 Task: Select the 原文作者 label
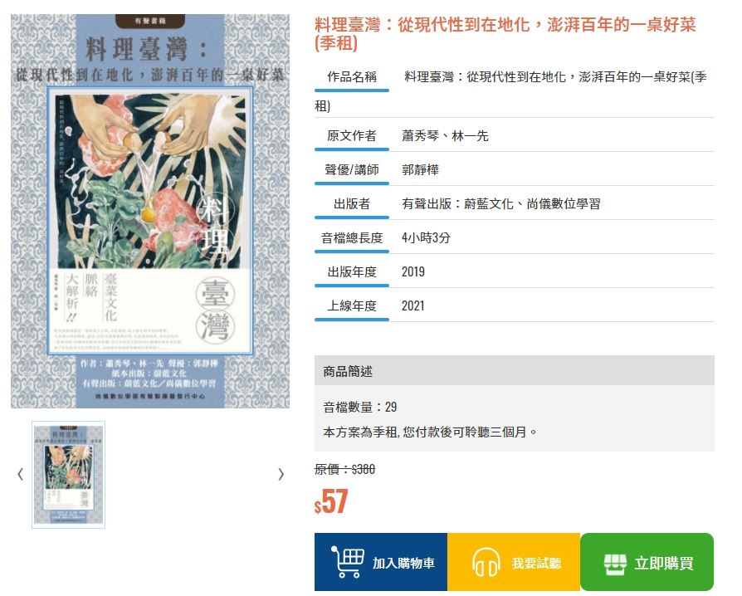tap(352, 136)
